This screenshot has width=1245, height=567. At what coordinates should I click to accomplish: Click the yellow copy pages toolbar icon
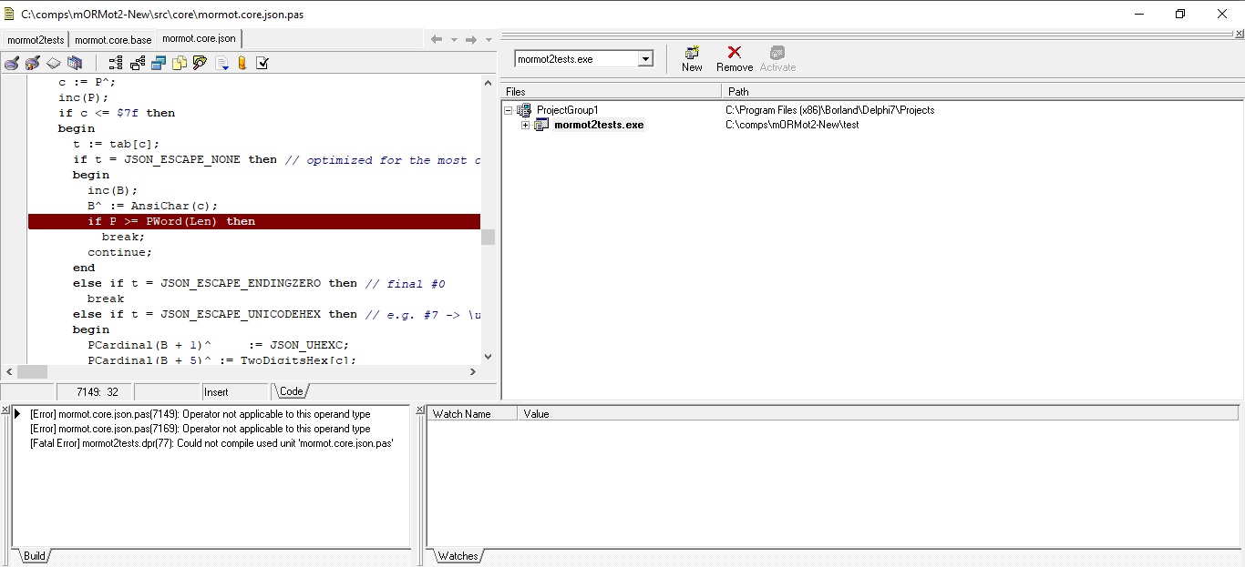(x=180, y=63)
